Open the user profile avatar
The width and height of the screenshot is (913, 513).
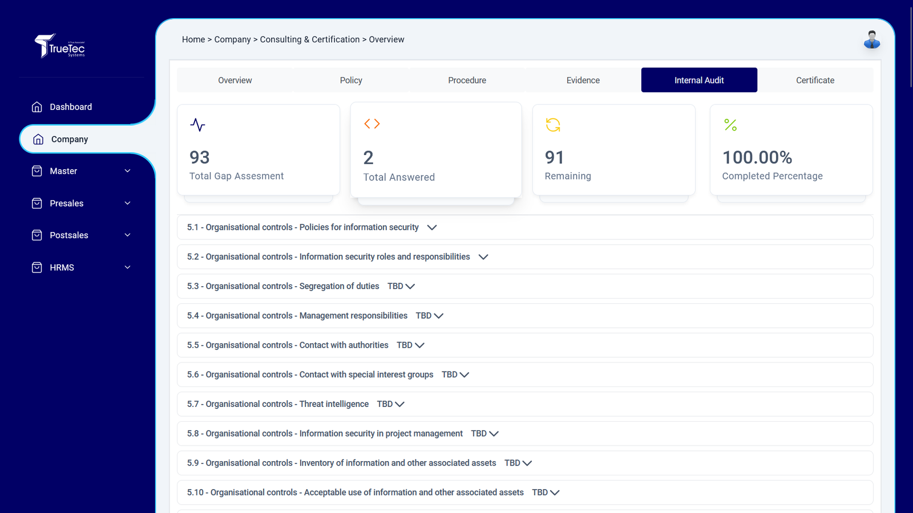[871, 39]
